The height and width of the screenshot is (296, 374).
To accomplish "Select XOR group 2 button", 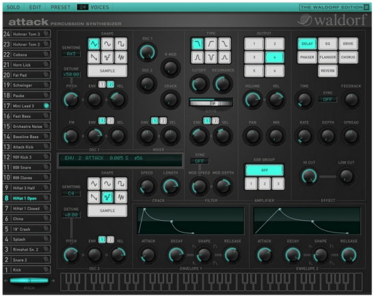I will [x=265, y=184].
